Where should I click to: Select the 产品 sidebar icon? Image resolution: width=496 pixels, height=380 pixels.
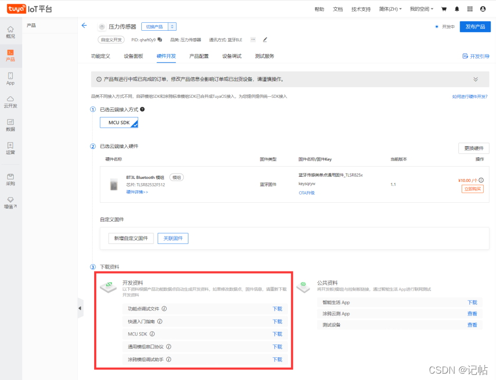11,56
